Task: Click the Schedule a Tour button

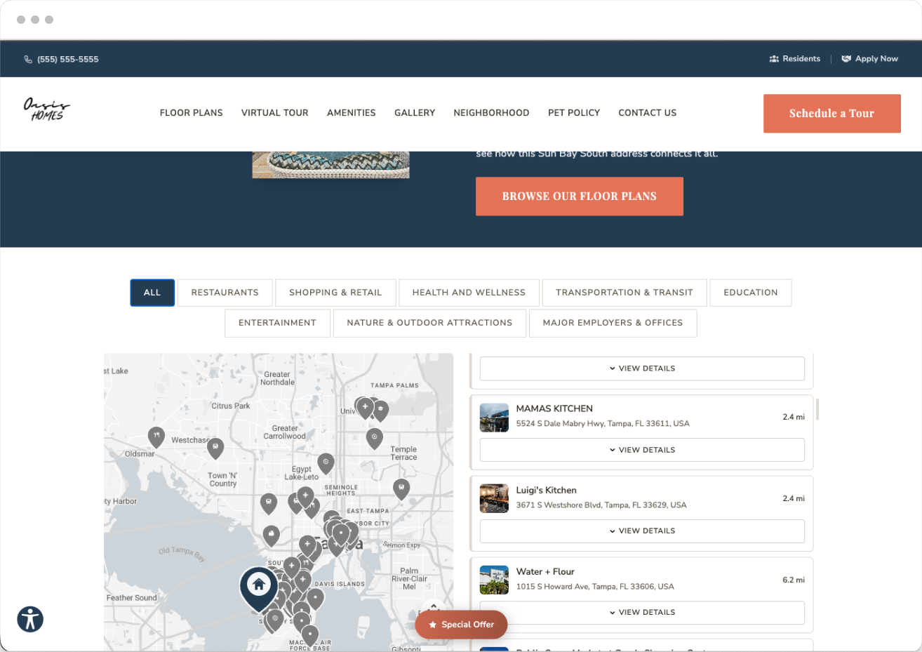Action: pos(832,114)
